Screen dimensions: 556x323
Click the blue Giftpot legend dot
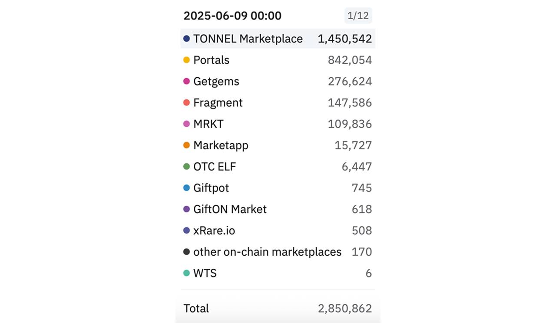pos(186,188)
